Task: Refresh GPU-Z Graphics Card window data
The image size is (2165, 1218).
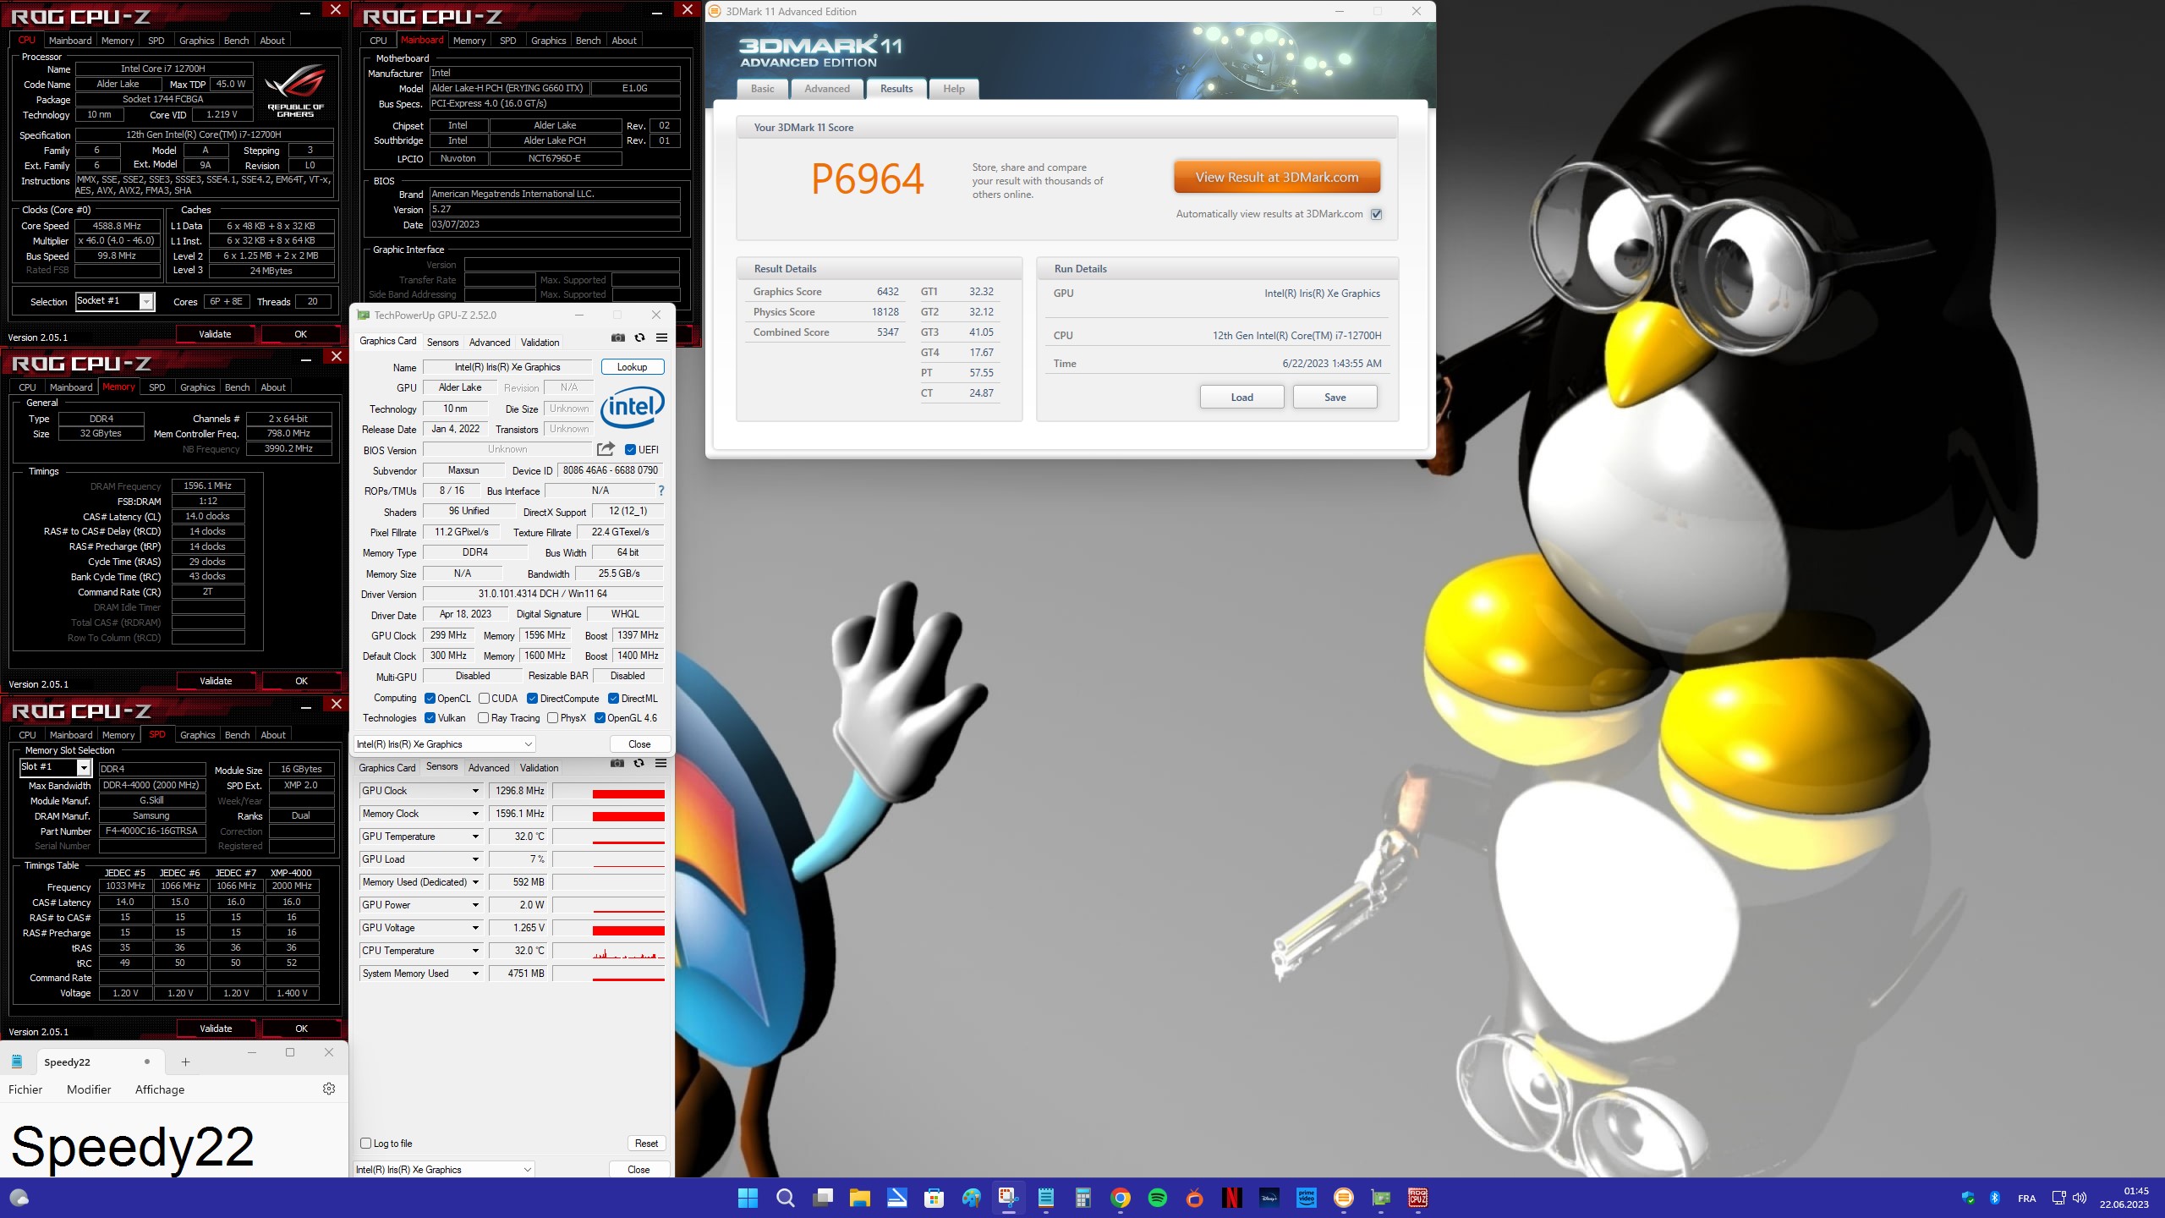Action: click(x=639, y=337)
